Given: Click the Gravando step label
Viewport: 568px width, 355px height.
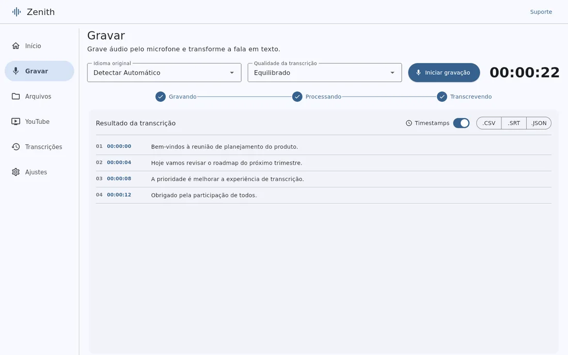Looking at the screenshot, I should click(x=183, y=96).
